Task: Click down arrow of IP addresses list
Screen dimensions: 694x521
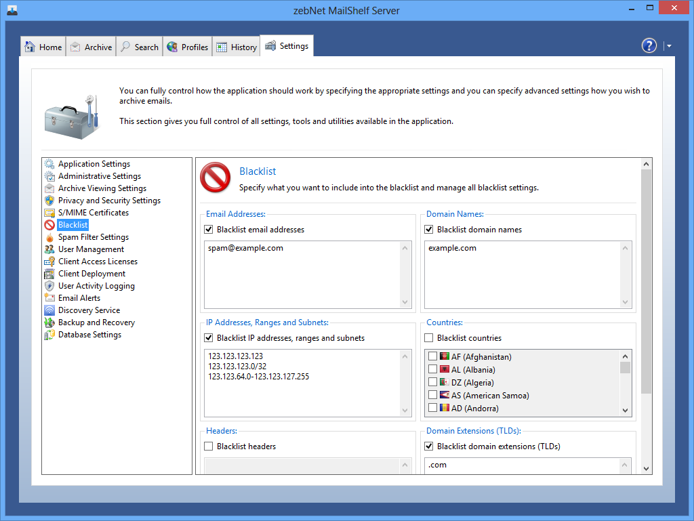Action: (x=405, y=411)
